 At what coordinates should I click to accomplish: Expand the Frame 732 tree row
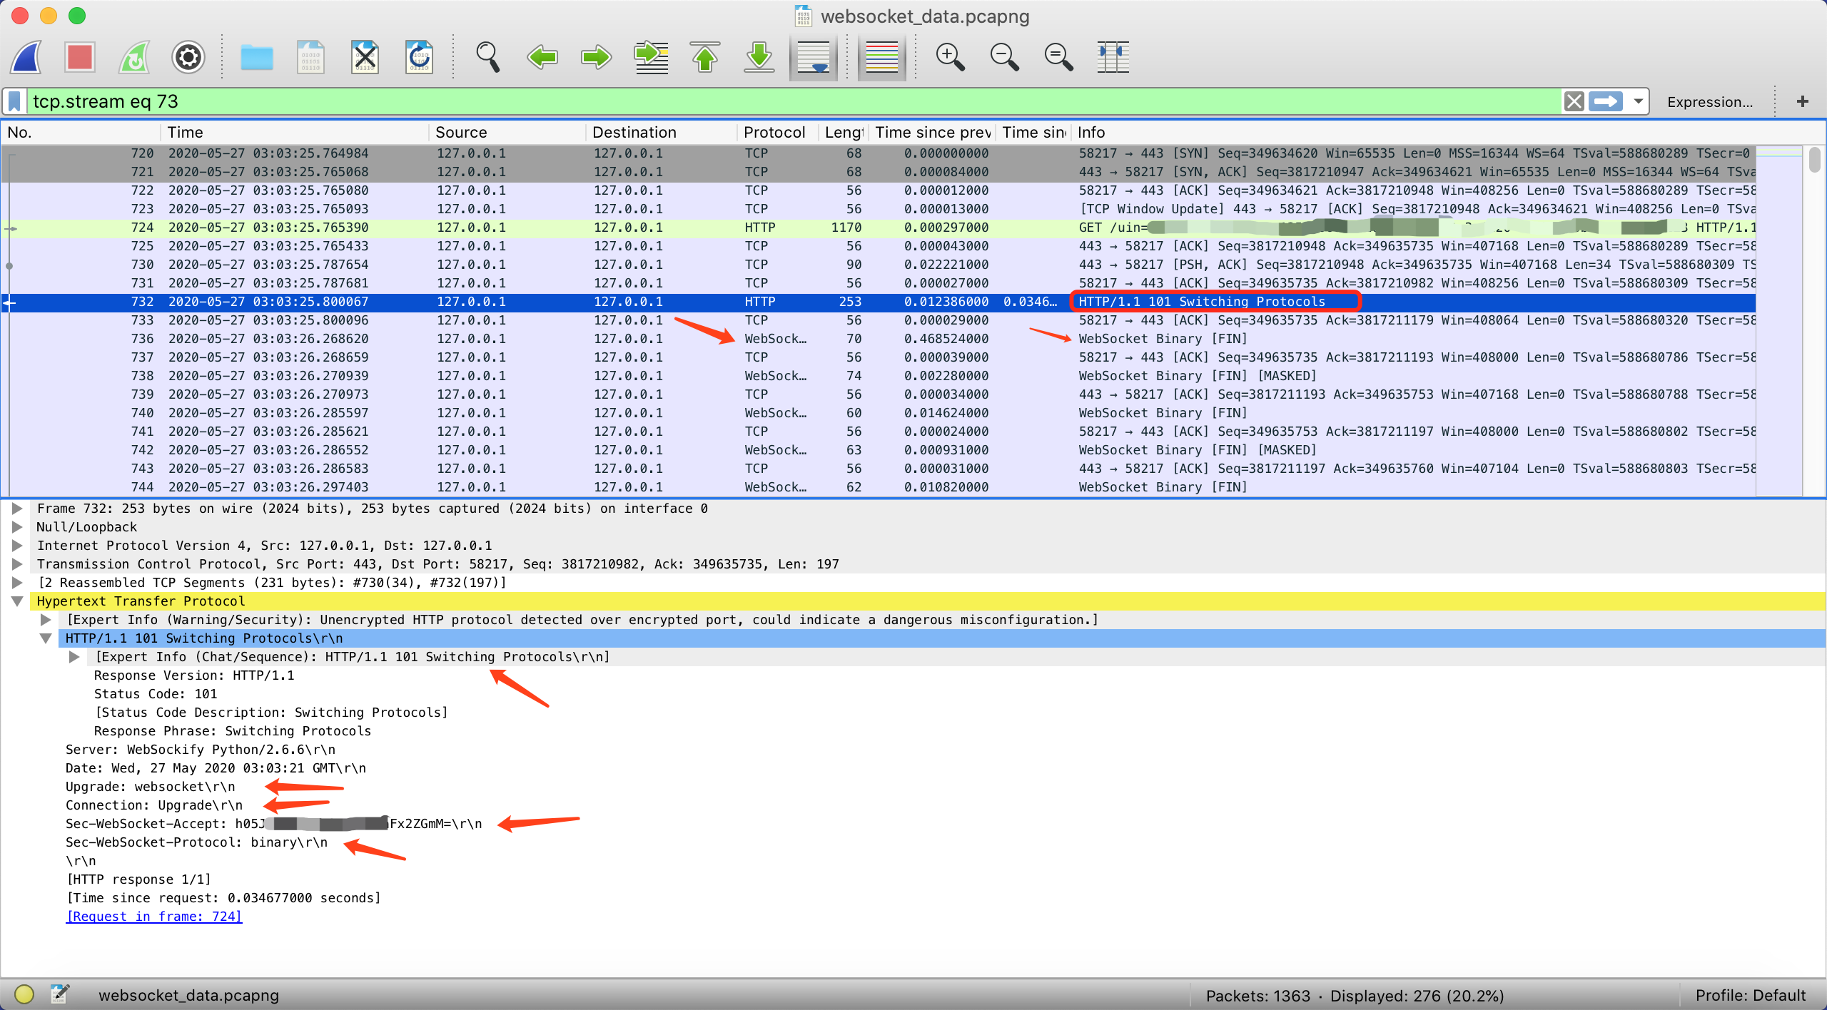point(17,509)
